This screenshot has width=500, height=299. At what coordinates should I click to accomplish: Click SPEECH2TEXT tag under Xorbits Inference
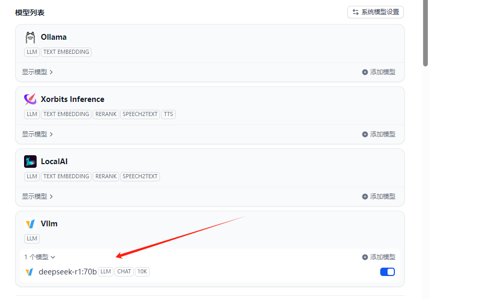click(x=140, y=114)
